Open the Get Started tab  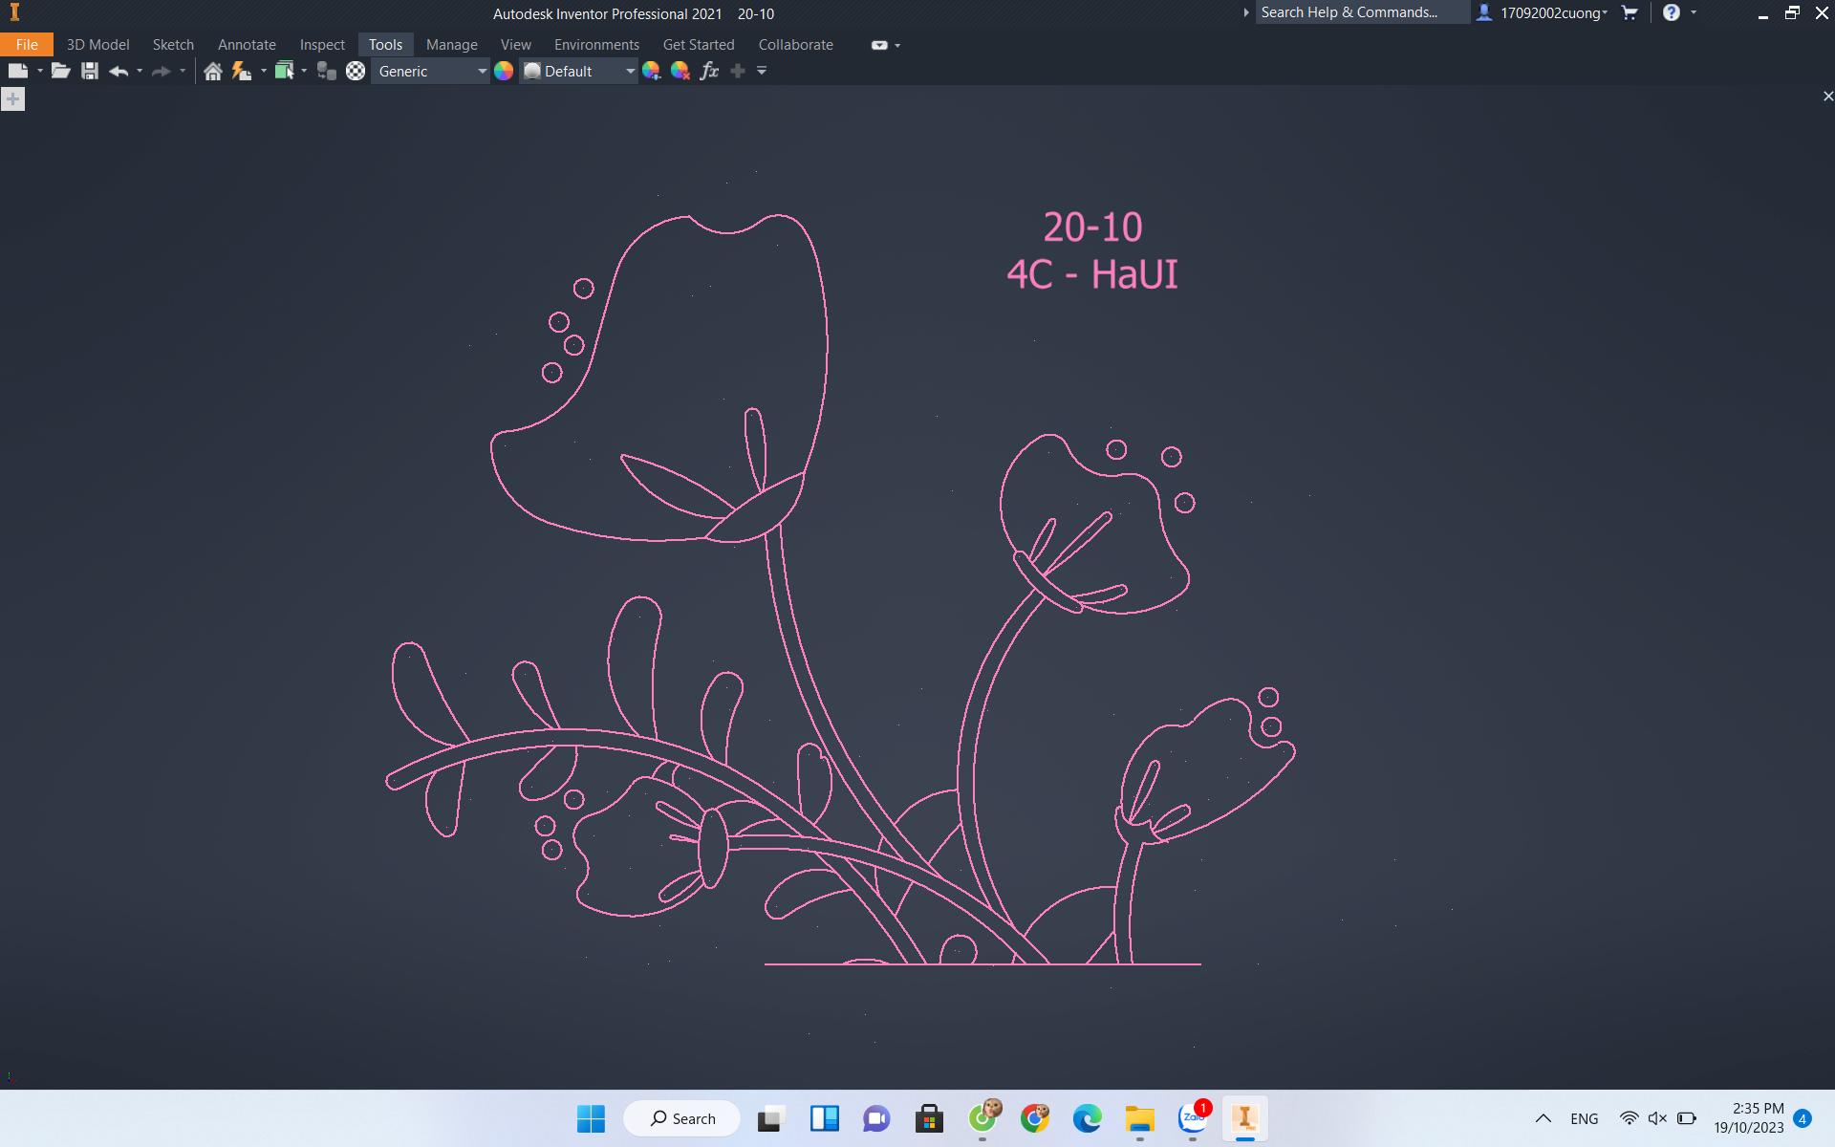coord(699,44)
